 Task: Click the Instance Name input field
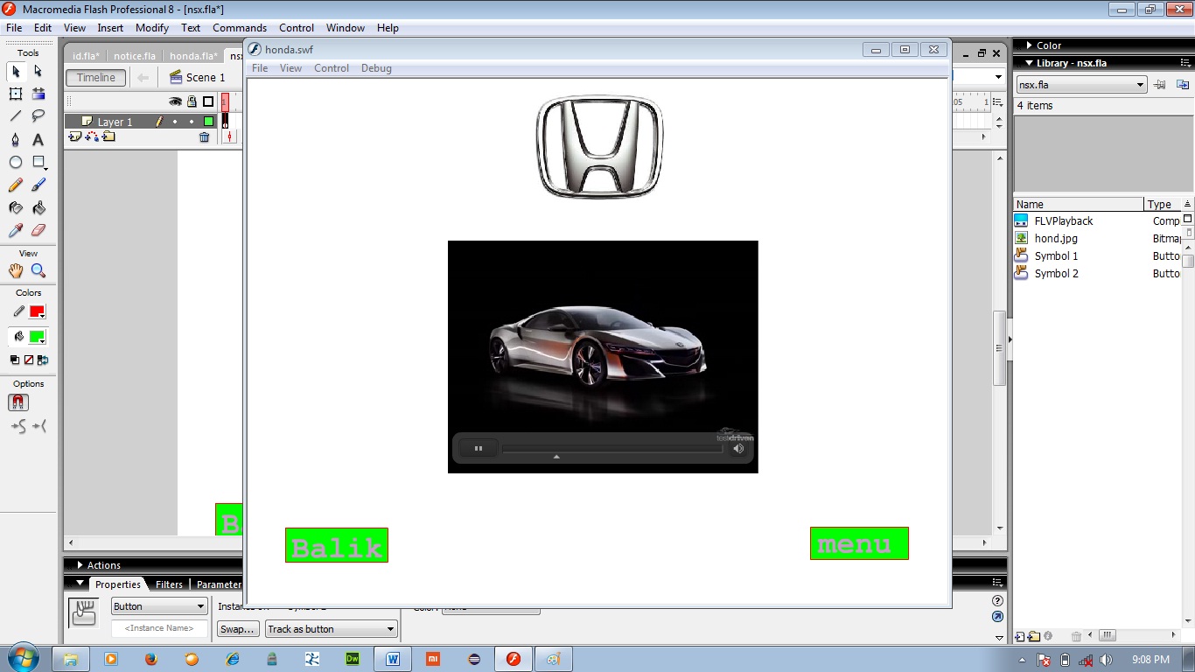159,628
